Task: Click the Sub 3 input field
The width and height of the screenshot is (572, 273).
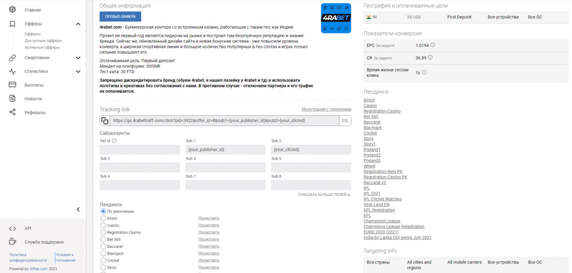Action: (x=140, y=167)
